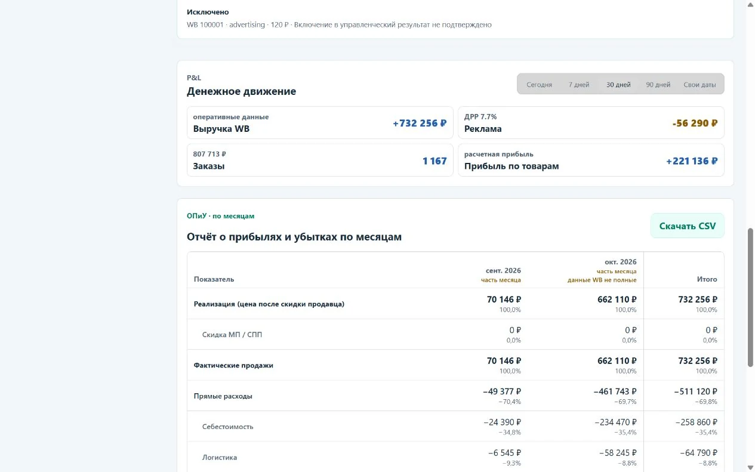755x472 pixels.
Task: Open the Свои даты custom range tab
Action: click(699, 84)
